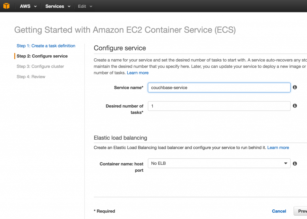Expand the Services menu
This screenshot has width=307, height=219.
click(x=58, y=6)
